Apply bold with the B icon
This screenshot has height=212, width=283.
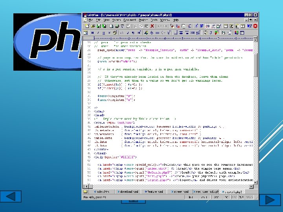[x=93, y=33]
